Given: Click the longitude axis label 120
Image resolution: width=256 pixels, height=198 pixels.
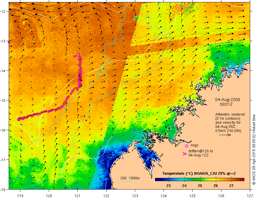Looking at the screenshot, I should [x=49, y=196].
